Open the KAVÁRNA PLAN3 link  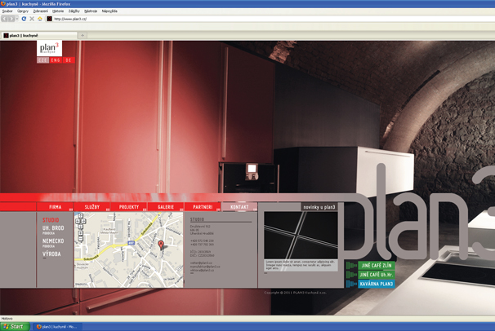(x=375, y=284)
